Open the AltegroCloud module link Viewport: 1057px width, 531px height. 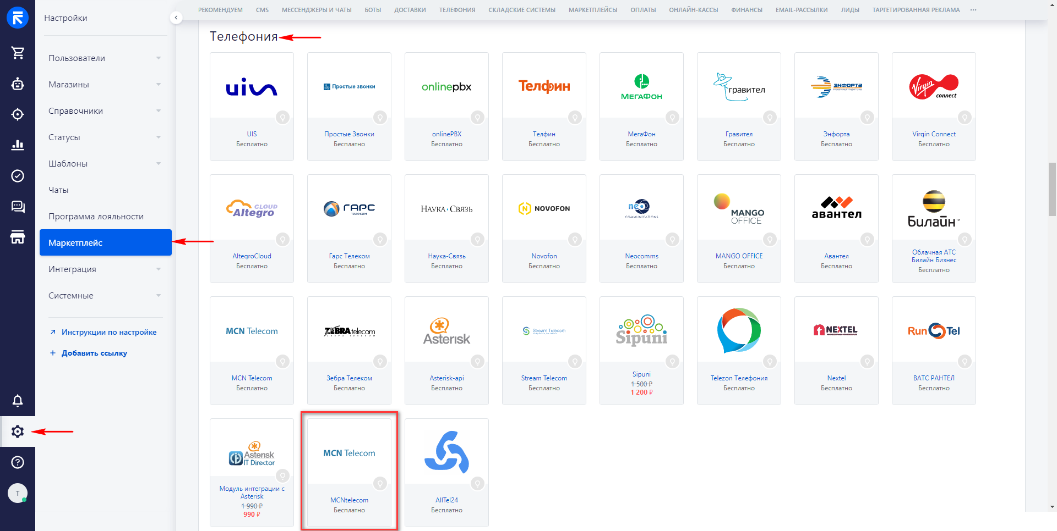[x=252, y=256]
